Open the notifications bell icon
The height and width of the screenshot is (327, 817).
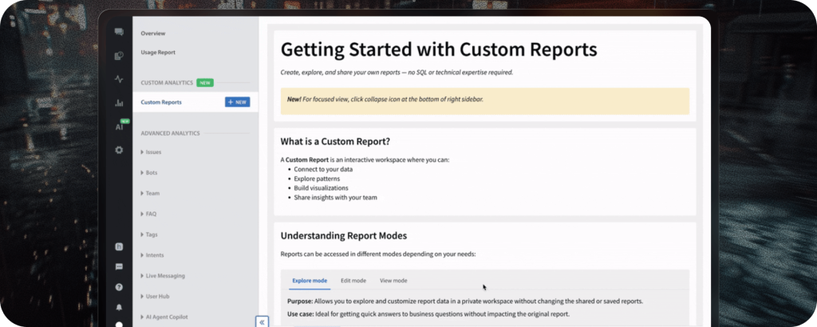119,307
